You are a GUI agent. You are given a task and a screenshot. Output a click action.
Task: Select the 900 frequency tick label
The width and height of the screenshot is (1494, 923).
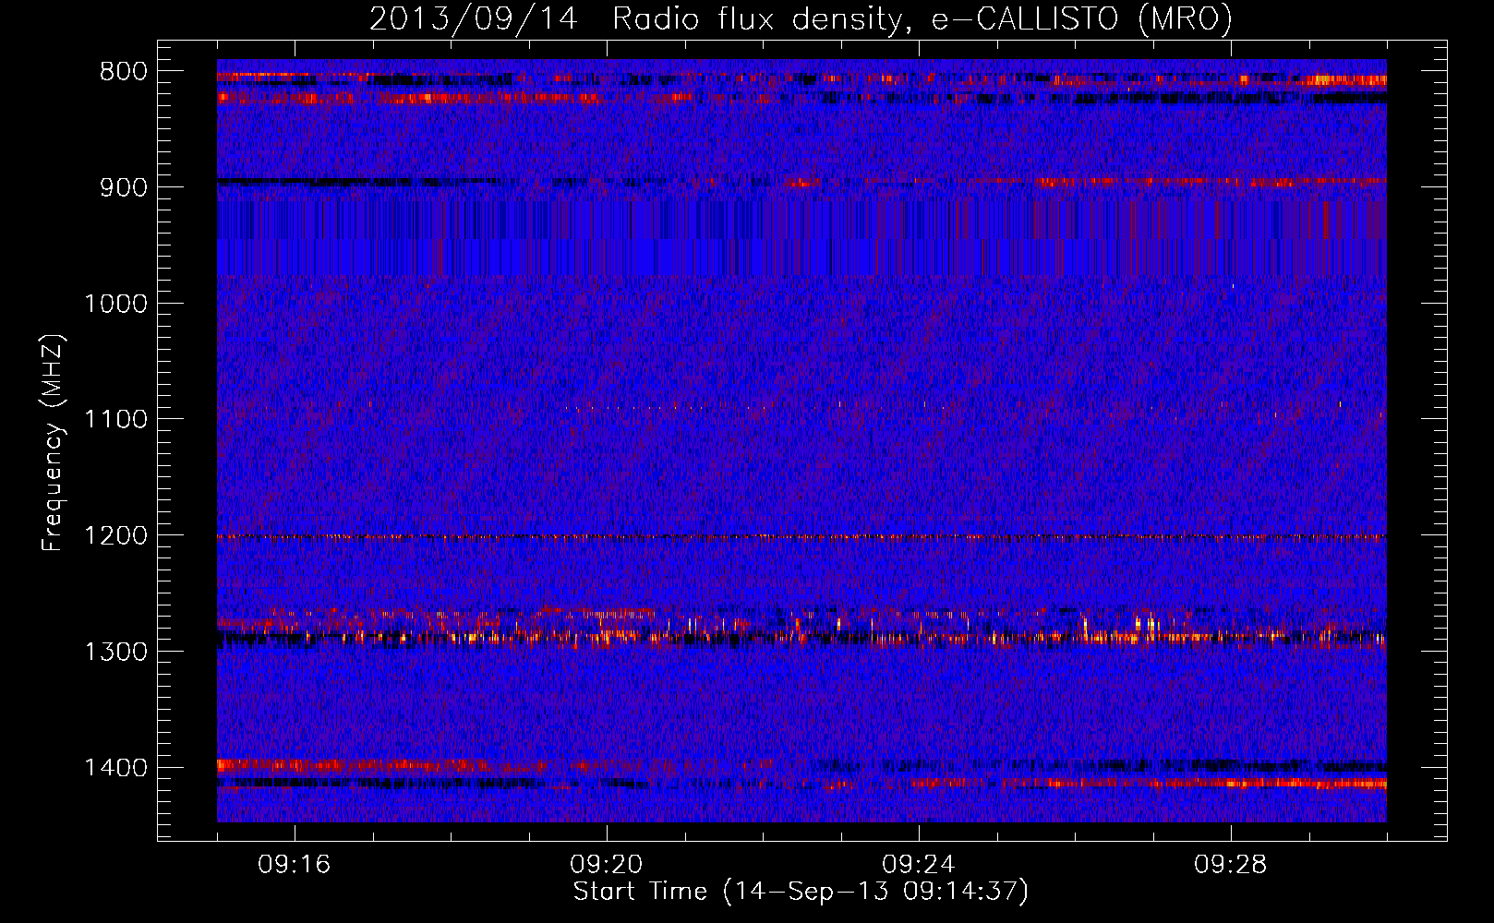pyautogui.click(x=124, y=187)
